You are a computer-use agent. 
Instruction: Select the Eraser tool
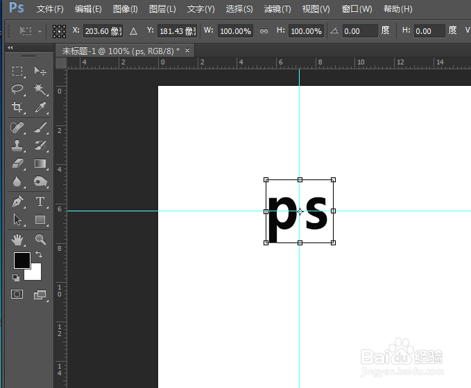tap(17, 164)
